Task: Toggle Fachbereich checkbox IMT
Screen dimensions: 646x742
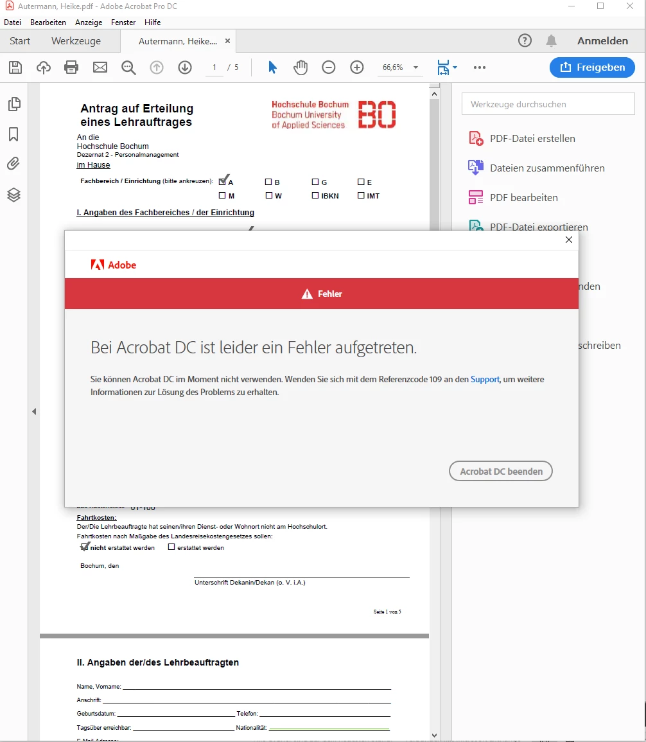Action: 361,195
